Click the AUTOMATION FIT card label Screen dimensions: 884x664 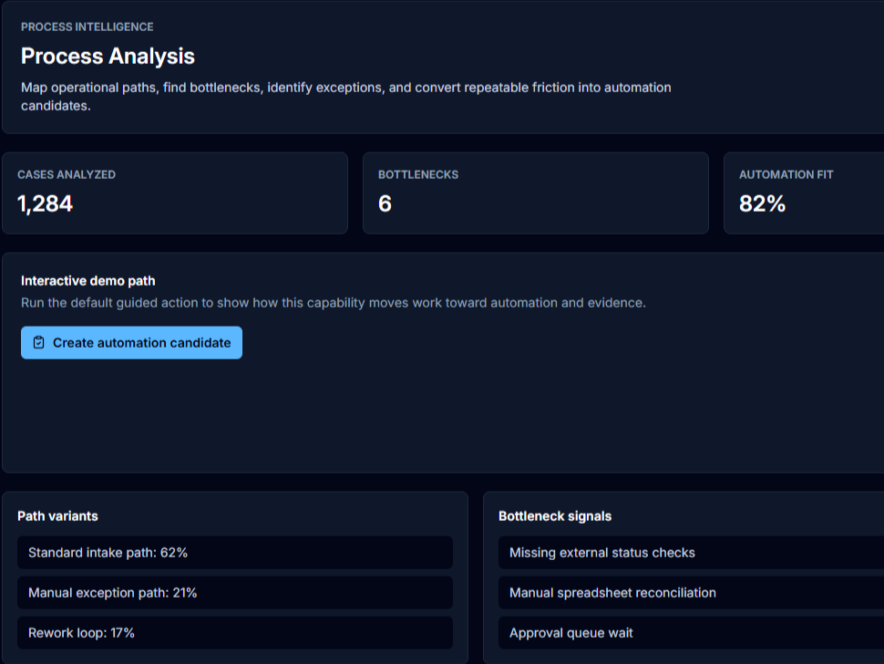click(786, 174)
